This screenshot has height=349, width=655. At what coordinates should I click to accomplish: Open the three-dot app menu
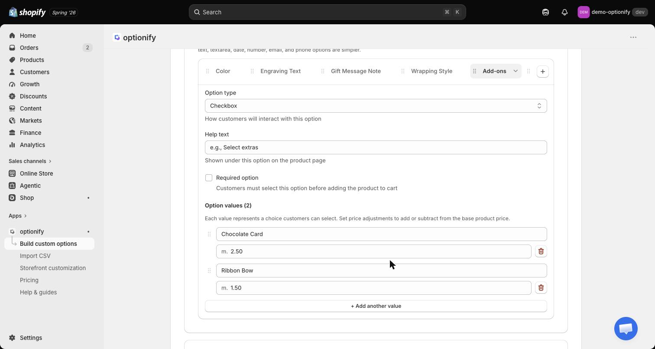coord(633,37)
